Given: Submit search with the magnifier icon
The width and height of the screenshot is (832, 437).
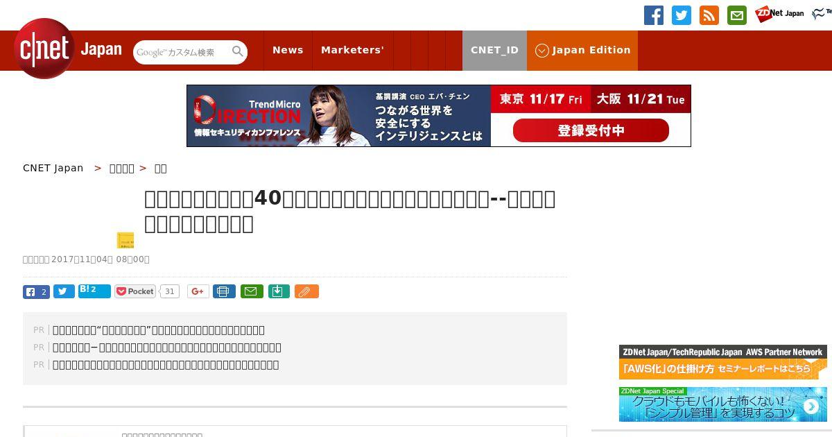Looking at the screenshot, I should pyautogui.click(x=238, y=52).
